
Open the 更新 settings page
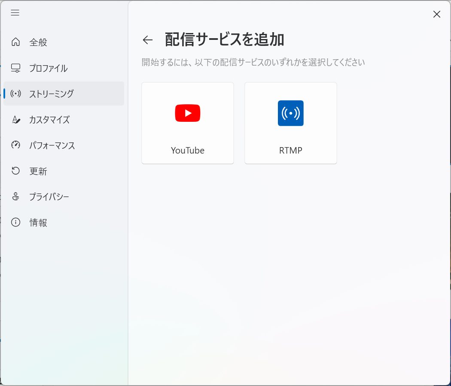pyautogui.click(x=64, y=171)
